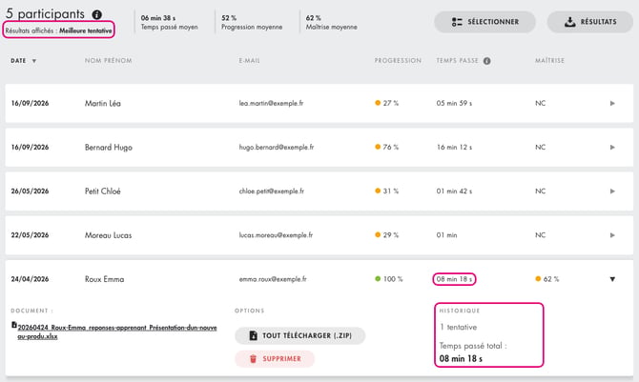The image size is (639, 382).
Task: Click the 62 % Maîtrise moyenne stat at top
Action: tap(331, 23)
